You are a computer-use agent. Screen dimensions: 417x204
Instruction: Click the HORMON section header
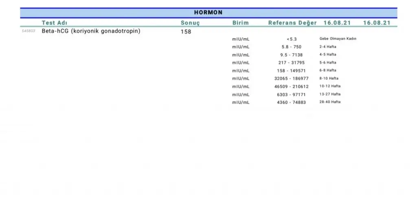point(208,13)
